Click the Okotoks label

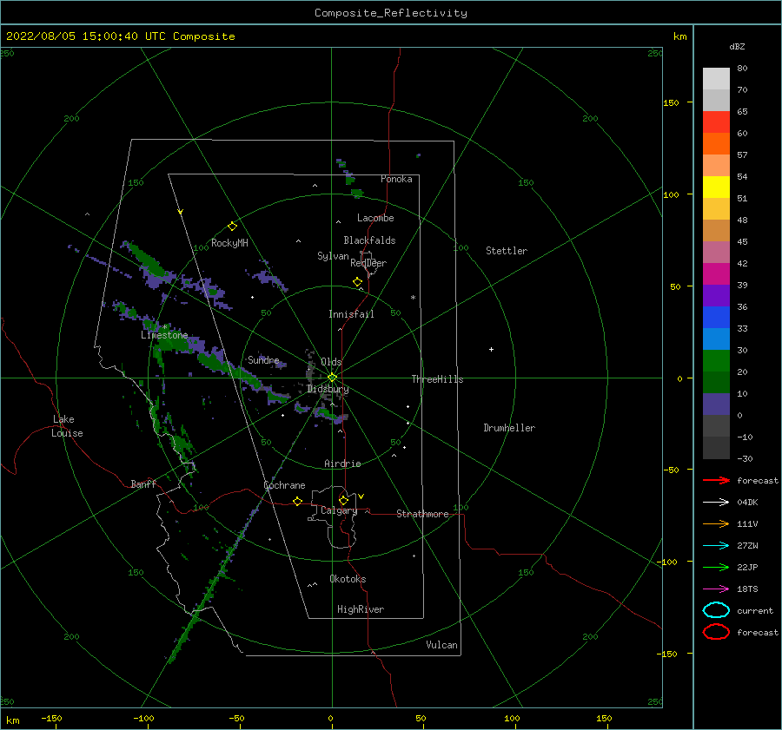348,579
